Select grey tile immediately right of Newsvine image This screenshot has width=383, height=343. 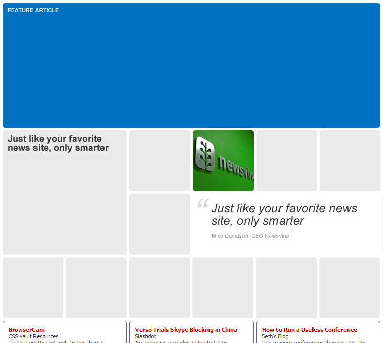click(287, 161)
